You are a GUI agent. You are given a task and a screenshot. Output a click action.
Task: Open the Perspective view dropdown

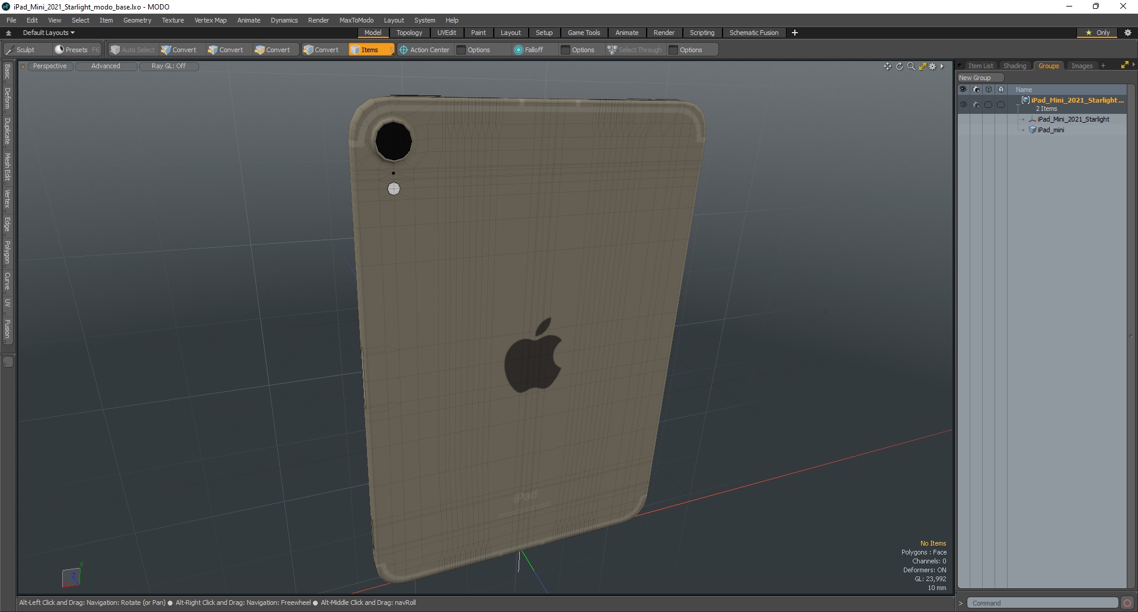[50, 66]
